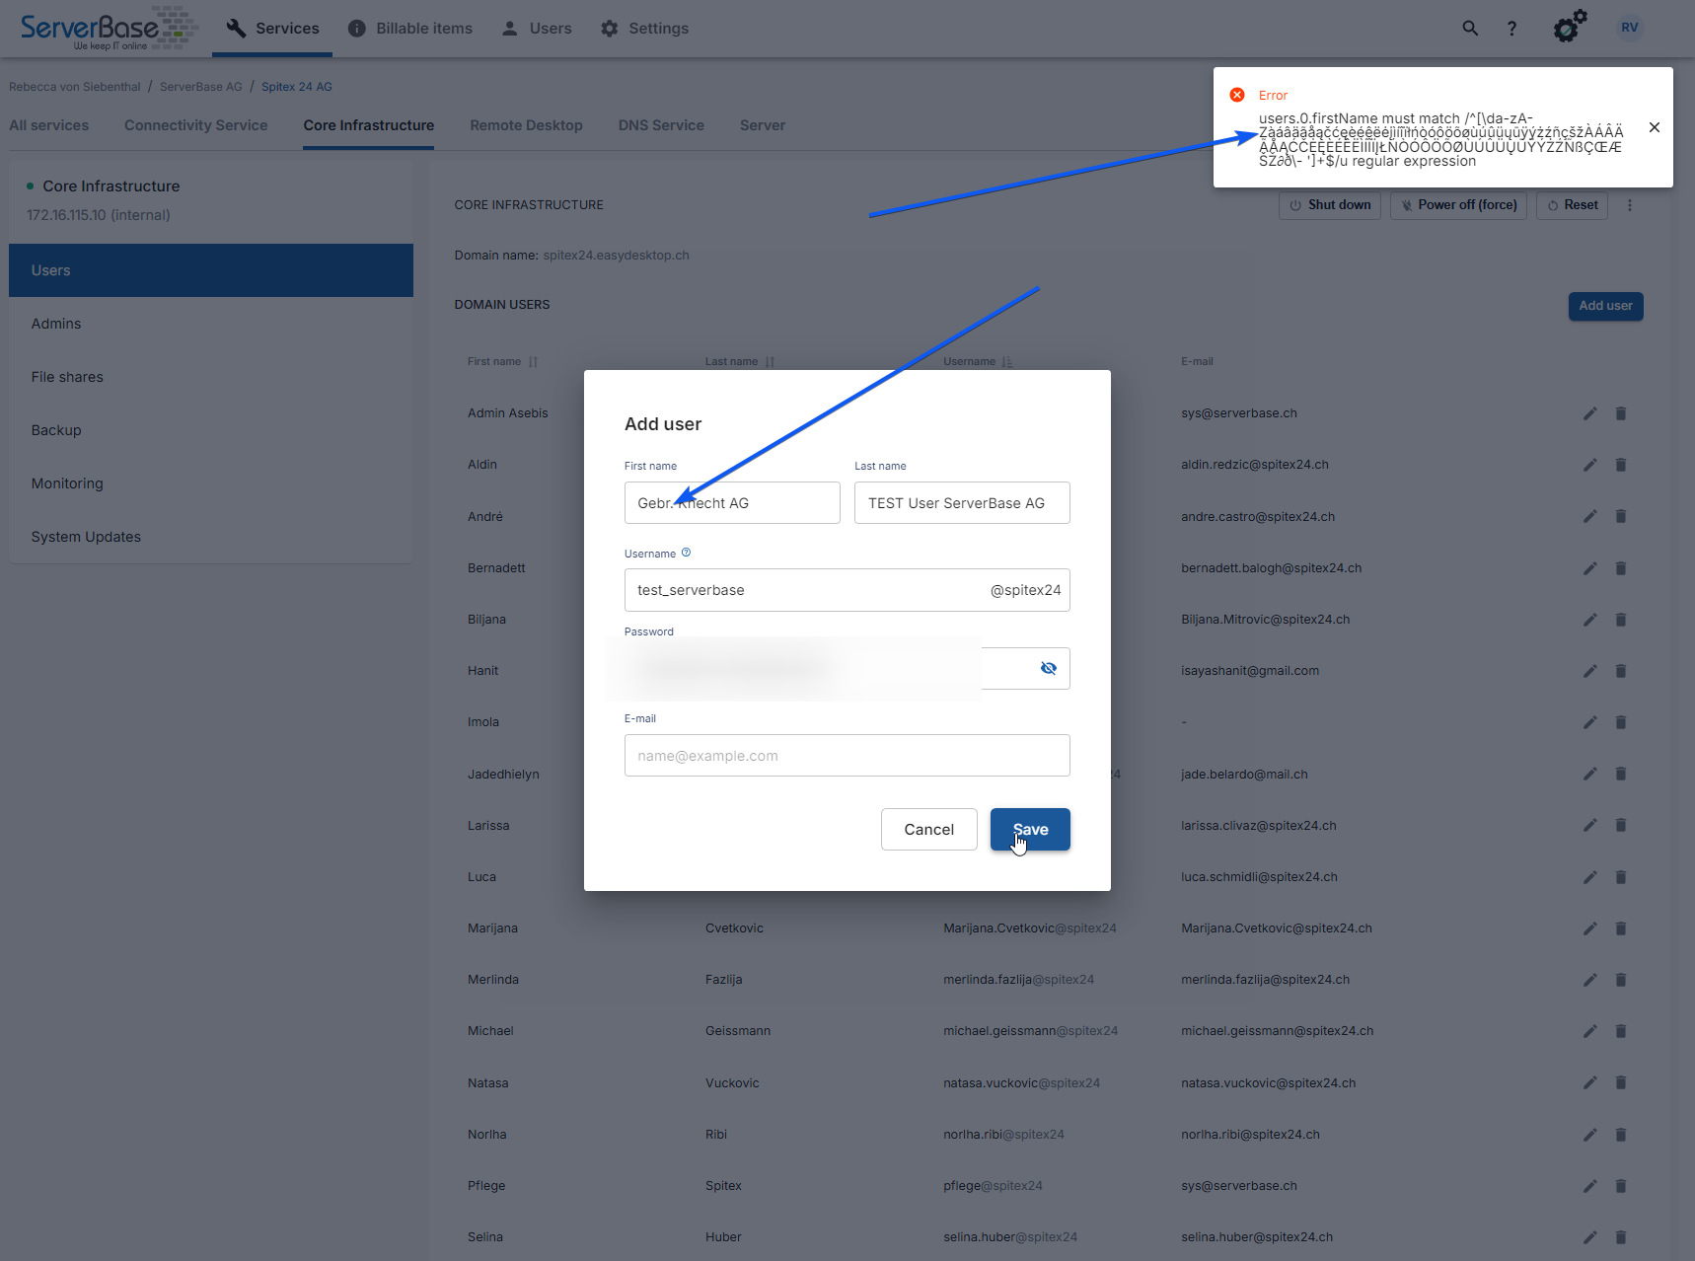
Task: Open Monitoring in the sidebar
Action: pos(211,483)
